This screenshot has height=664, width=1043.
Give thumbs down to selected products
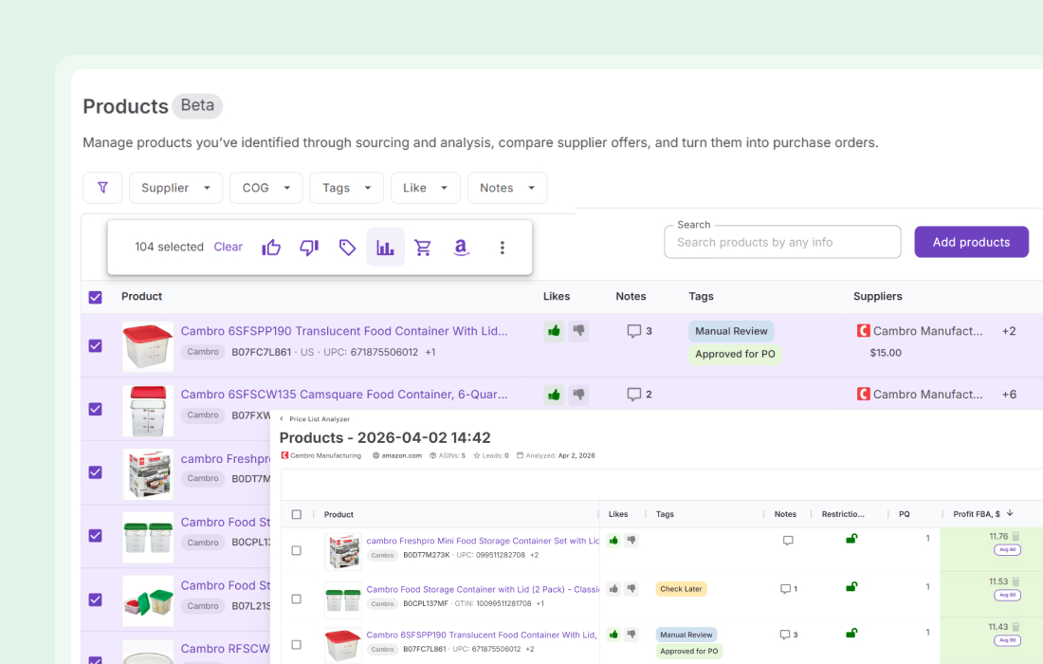tap(309, 247)
